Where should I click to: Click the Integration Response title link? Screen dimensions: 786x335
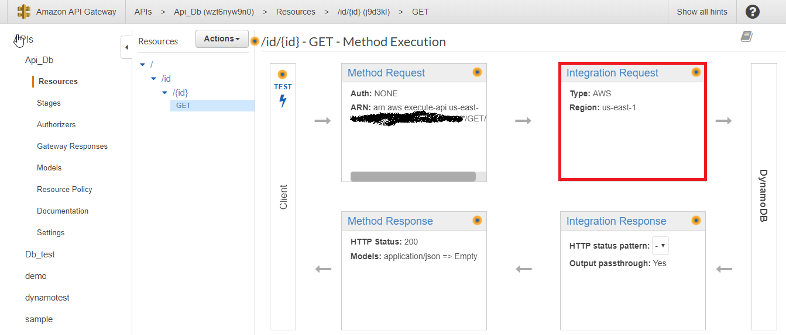pos(616,221)
